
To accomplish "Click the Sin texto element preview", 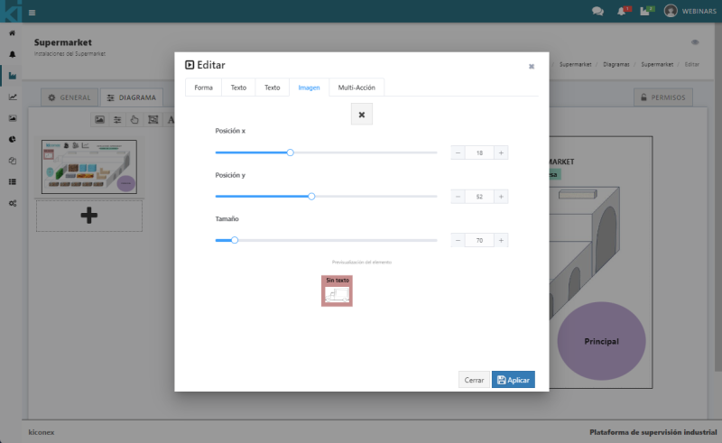I will pyautogui.click(x=337, y=291).
